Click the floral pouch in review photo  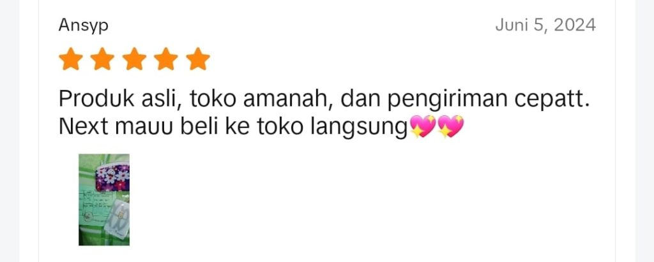pyautogui.click(x=112, y=177)
